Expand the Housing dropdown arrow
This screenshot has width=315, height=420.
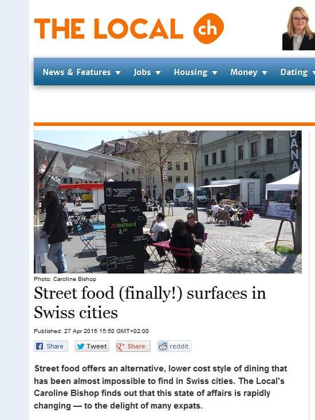pyautogui.click(x=214, y=72)
